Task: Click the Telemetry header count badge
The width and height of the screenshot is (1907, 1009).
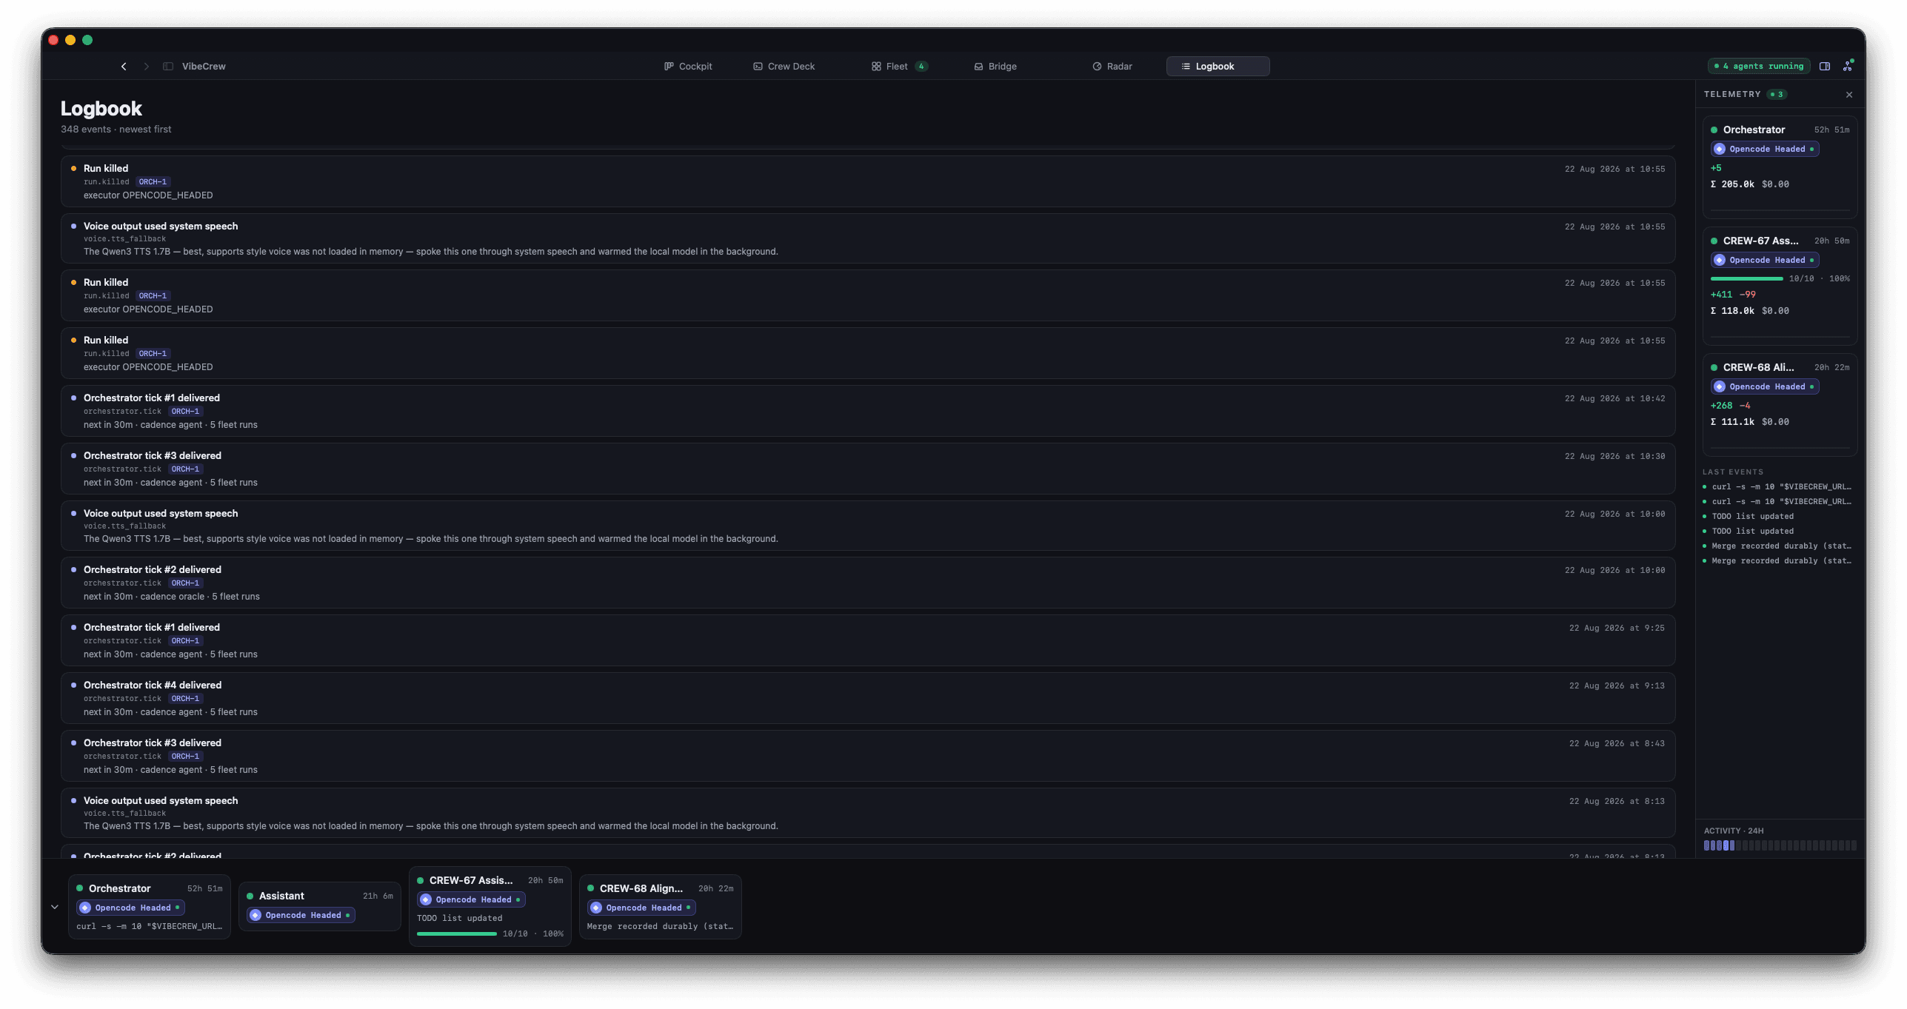Action: click(1777, 94)
